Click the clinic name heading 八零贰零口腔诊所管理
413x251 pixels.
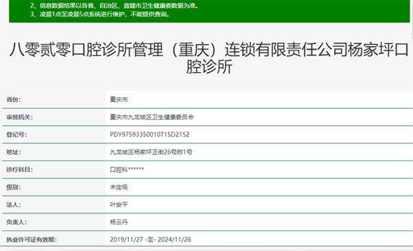point(209,58)
